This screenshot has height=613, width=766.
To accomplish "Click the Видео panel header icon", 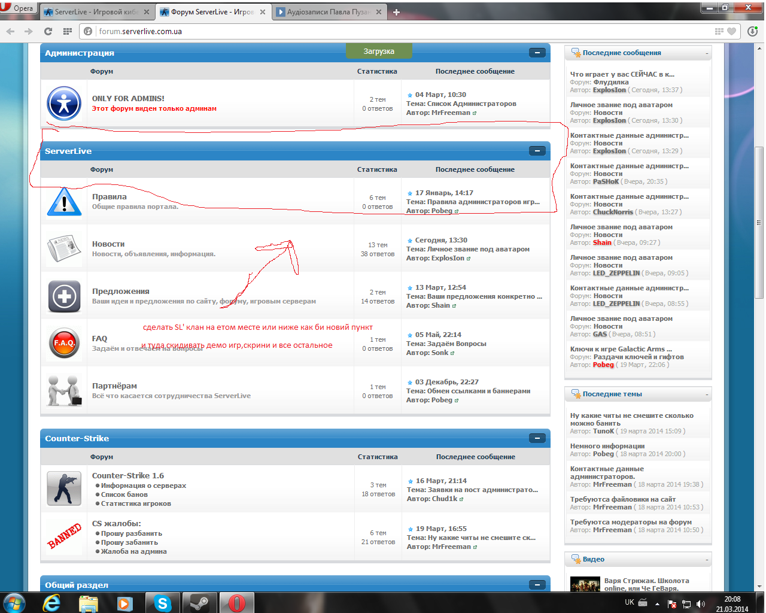I will tap(576, 559).
